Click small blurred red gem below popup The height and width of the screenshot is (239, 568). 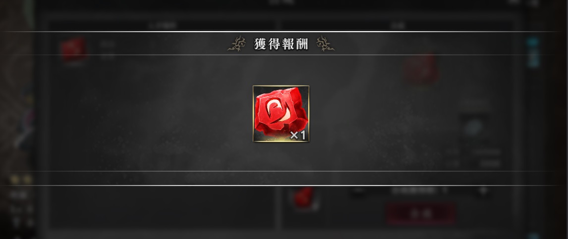(x=303, y=198)
